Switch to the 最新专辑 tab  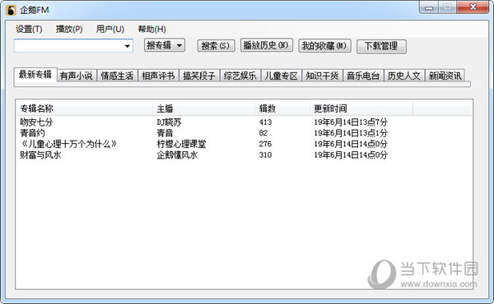tap(35, 75)
